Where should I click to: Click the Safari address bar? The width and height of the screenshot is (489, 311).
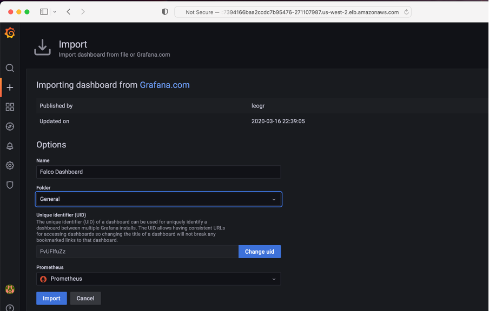pyautogui.click(x=293, y=12)
